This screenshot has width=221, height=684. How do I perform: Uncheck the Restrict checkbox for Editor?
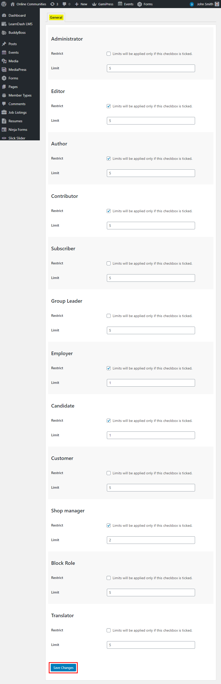(x=109, y=106)
